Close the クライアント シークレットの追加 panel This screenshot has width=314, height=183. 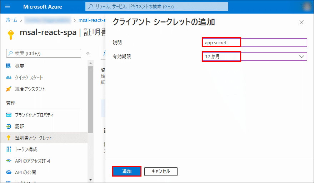coord(301,22)
